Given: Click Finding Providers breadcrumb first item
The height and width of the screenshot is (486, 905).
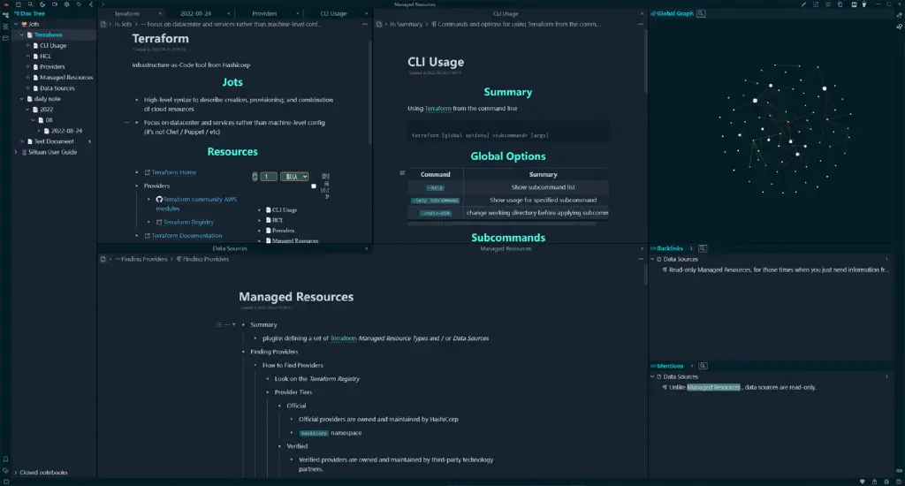Looking at the screenshot, I should click(141, 259).
